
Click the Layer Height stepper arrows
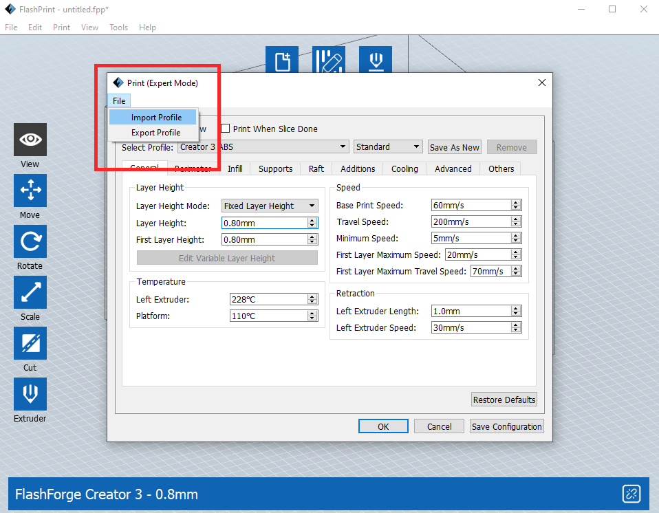coord(312,223)
